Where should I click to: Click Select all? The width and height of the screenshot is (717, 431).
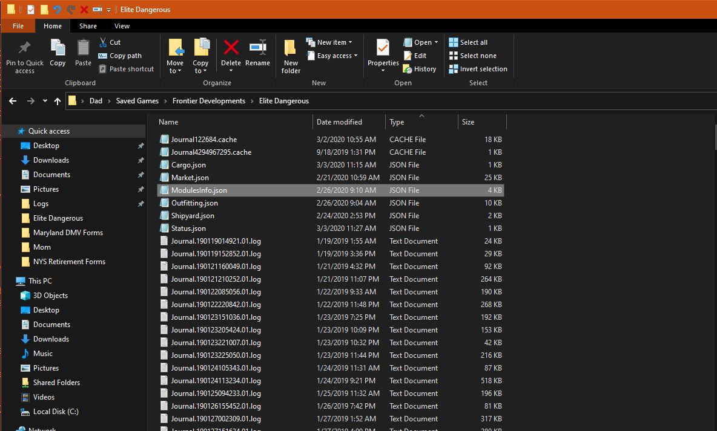pyautogui.click(x=468, y=42)
